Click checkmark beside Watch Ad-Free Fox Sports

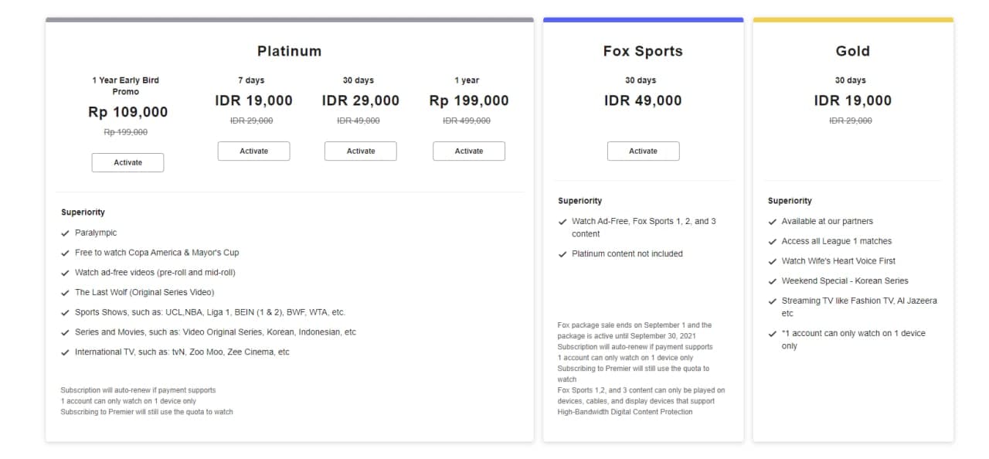pos(562,222)
